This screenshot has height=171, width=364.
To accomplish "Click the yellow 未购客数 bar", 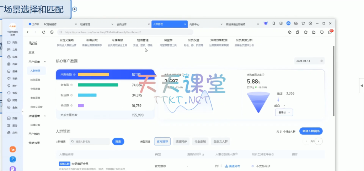I will [93, 75].
